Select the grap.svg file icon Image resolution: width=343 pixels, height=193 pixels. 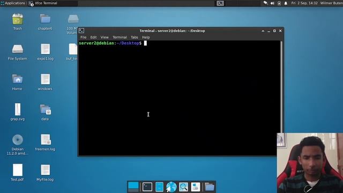click(x=18, y=109)
